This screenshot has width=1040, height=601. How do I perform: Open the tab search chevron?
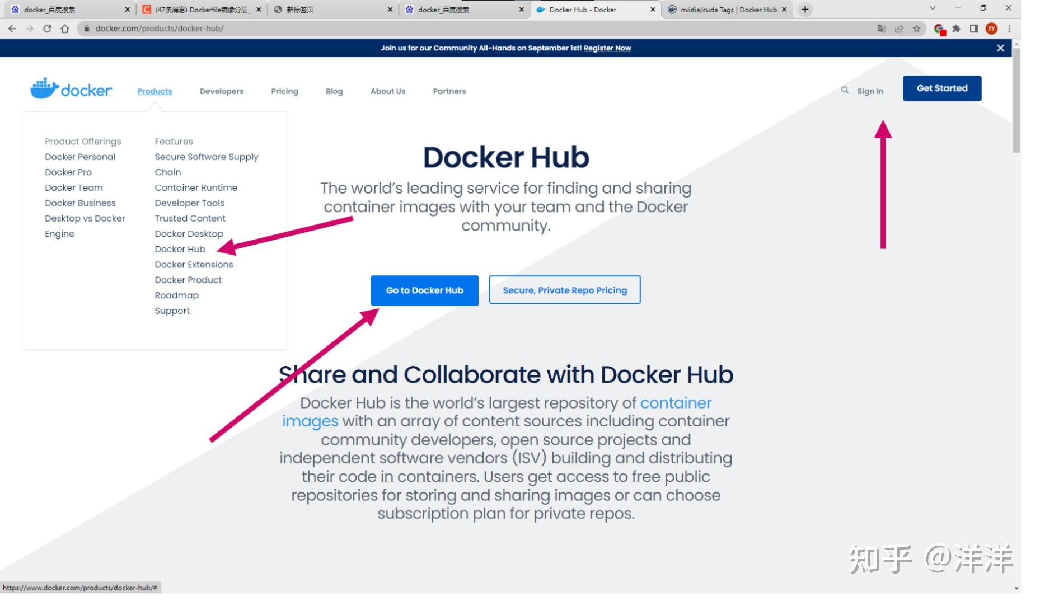click(933, 8)
